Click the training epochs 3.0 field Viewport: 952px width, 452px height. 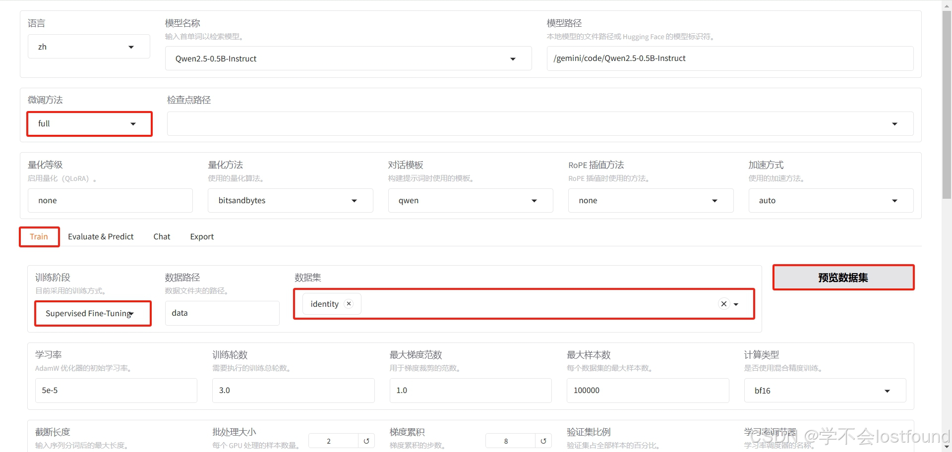coord(293,391)
